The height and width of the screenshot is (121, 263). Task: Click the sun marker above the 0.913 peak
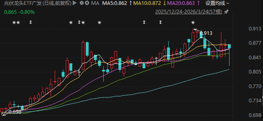[x=193, y=22]
